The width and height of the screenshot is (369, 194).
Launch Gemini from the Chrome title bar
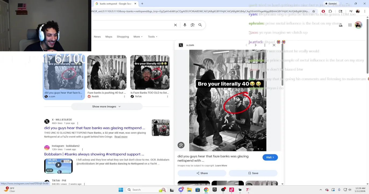point(331,4)
